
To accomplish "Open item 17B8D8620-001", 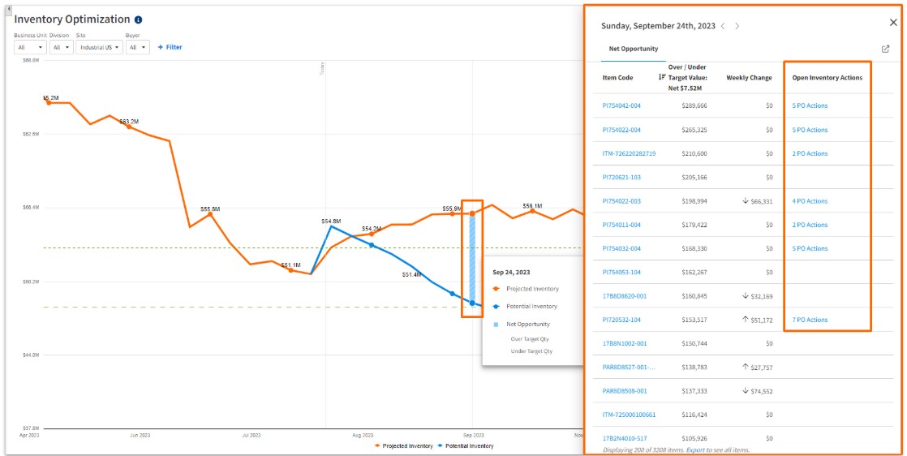I will [624, 296].
